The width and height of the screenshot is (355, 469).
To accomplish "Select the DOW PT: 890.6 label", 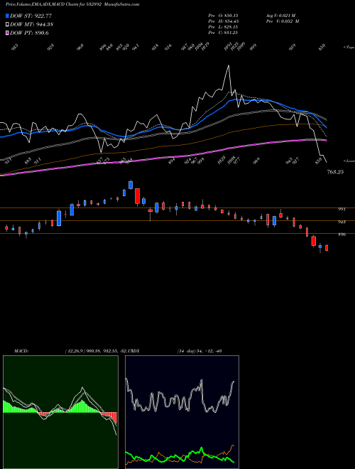I will point(29,33).
